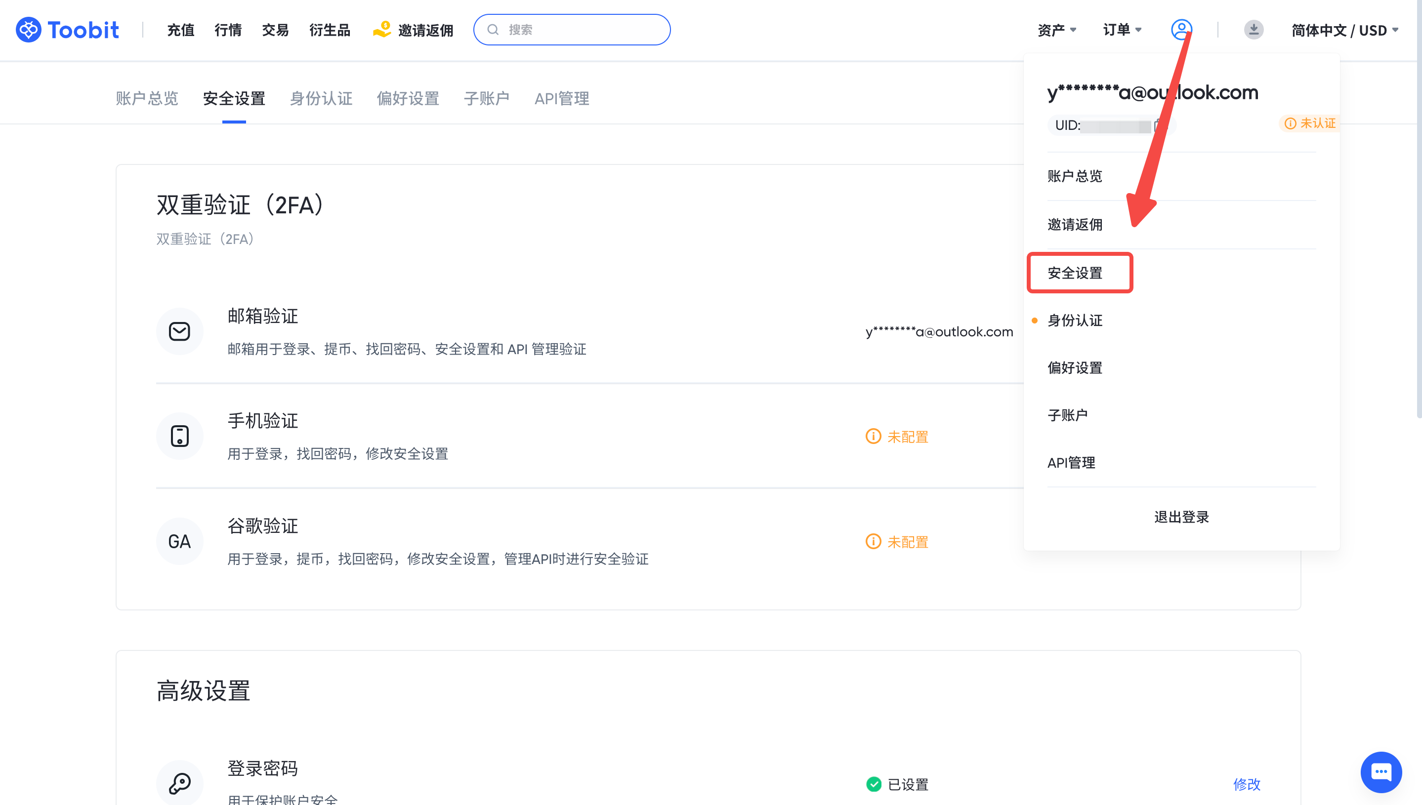Switch to the 身份认证 tab
Screen dimensions: 1422x805
click(321, 98)
